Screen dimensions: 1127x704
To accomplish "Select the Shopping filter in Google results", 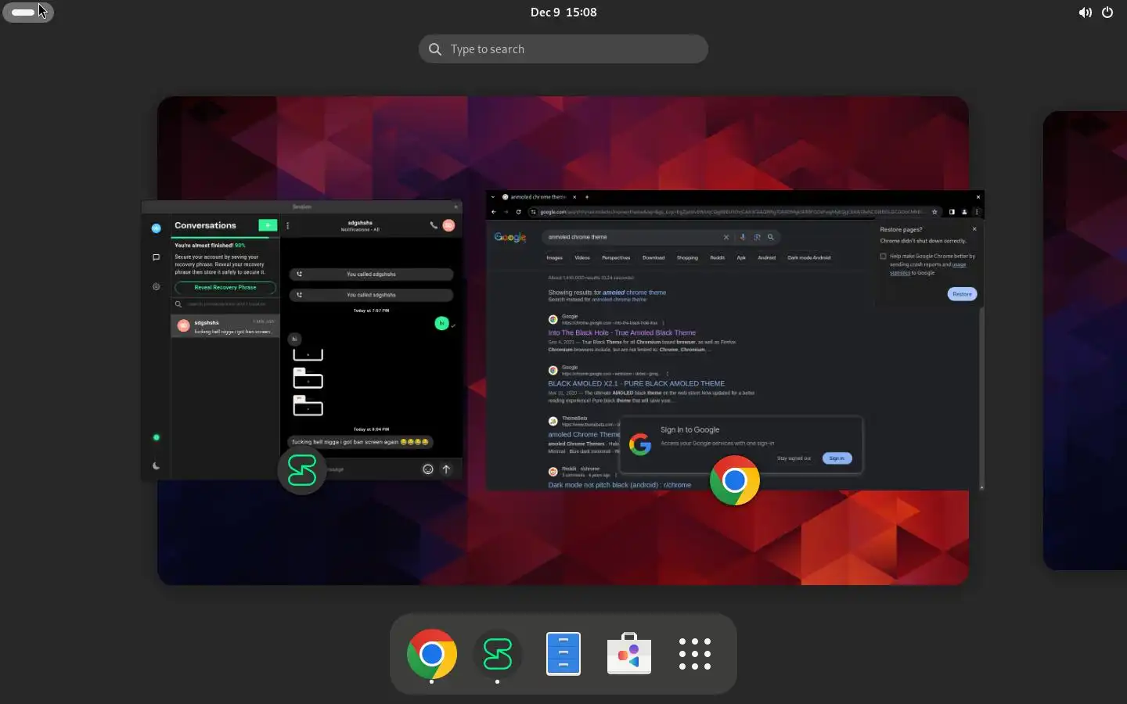I will 687,257.
